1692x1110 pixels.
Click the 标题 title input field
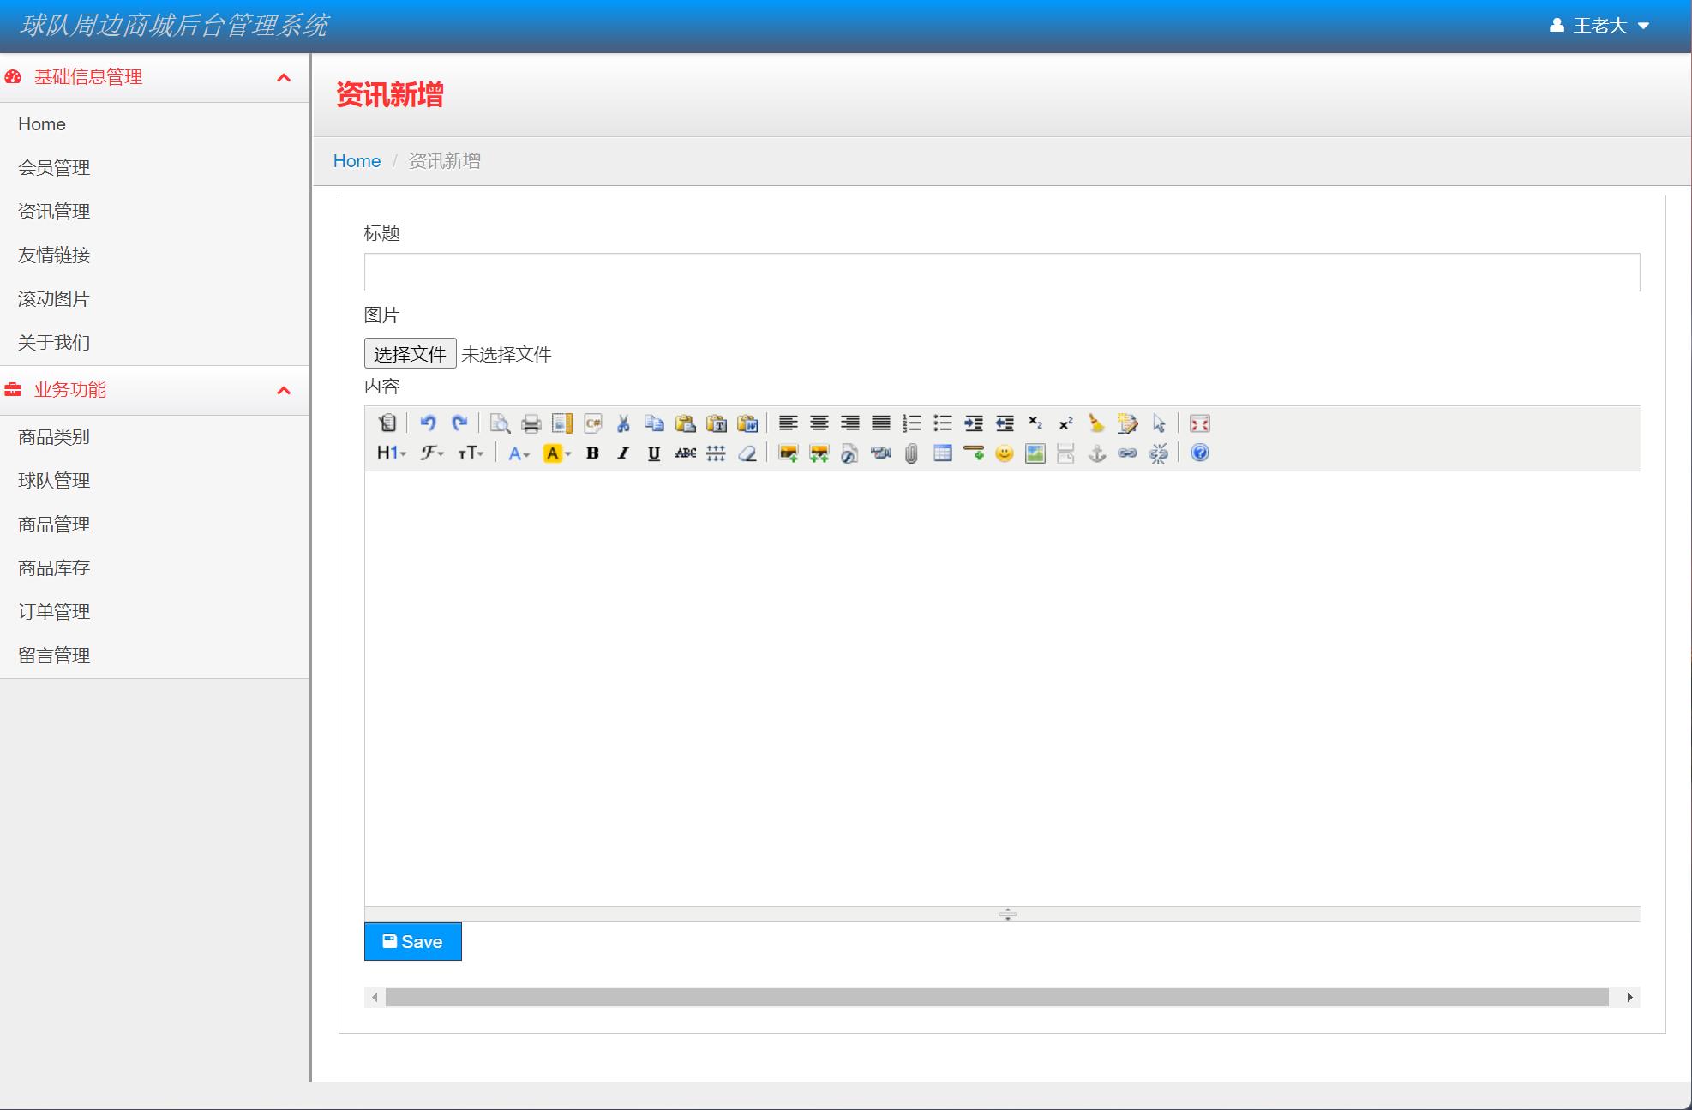click(1001, 272)
